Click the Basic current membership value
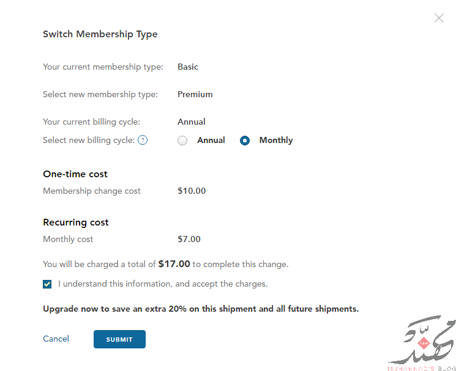 (x=188, y=67)
